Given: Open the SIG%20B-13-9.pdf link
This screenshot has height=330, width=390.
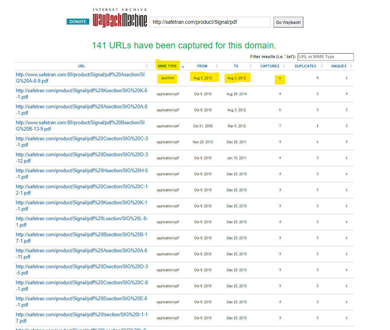Looking at the screenshot, I should (80, 126).
